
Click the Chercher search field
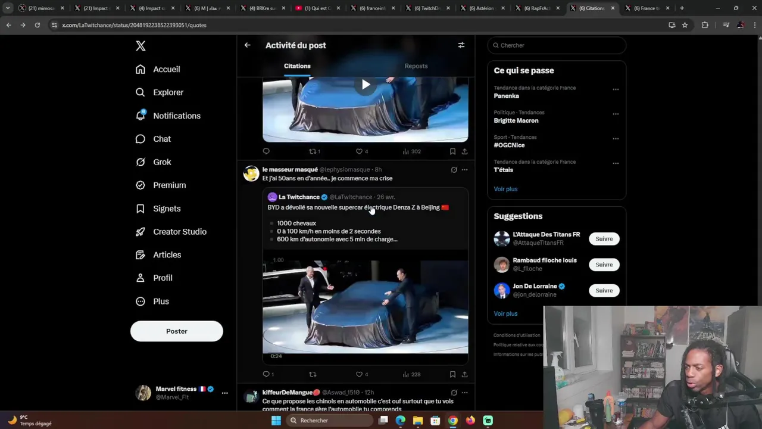point(557,45)
